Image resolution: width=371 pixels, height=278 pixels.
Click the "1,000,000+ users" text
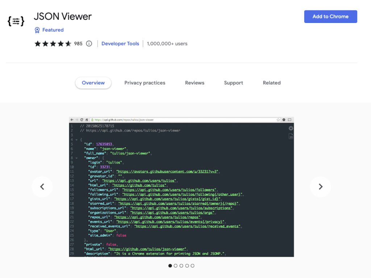tap(167, 44)
